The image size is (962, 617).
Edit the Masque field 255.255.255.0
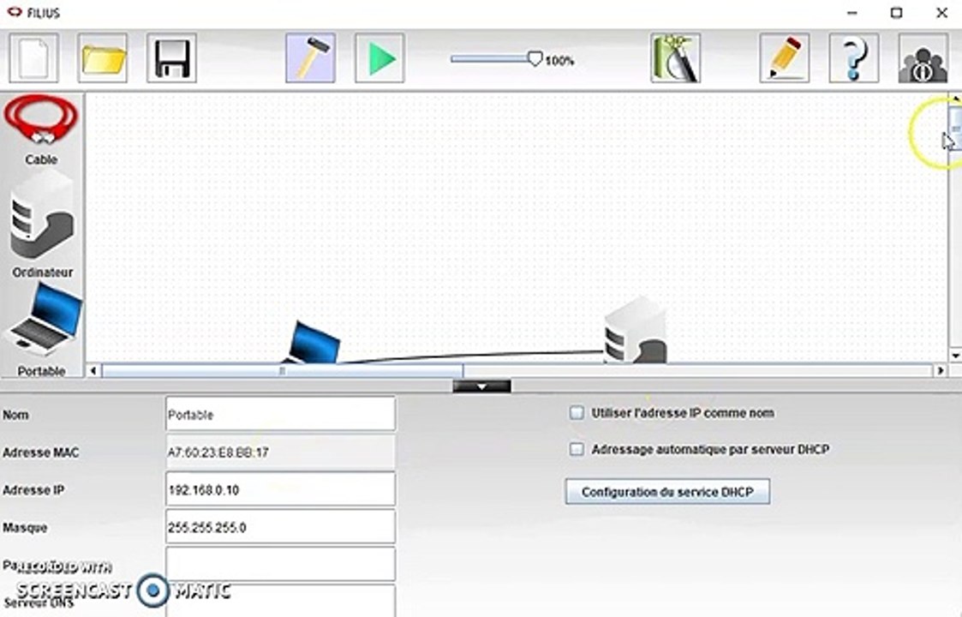(280, 527)
